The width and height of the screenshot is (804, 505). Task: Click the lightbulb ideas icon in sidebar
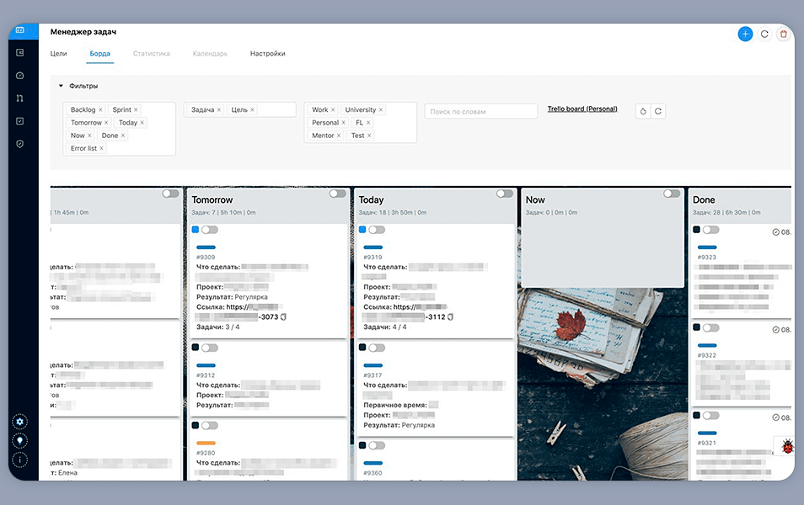[20, 440]
